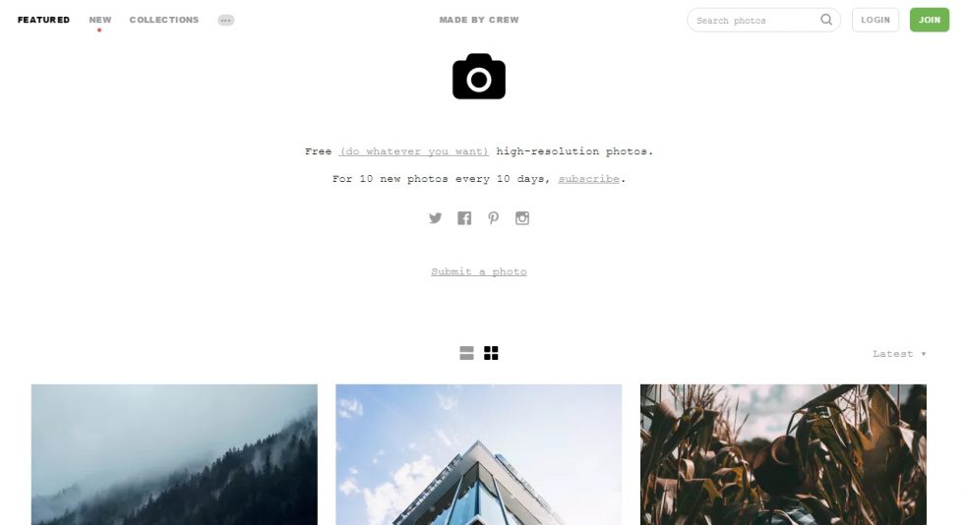964x525 pixels.
Task: Expand the Latest sort dropdown
Action: (x=899, y=354)
